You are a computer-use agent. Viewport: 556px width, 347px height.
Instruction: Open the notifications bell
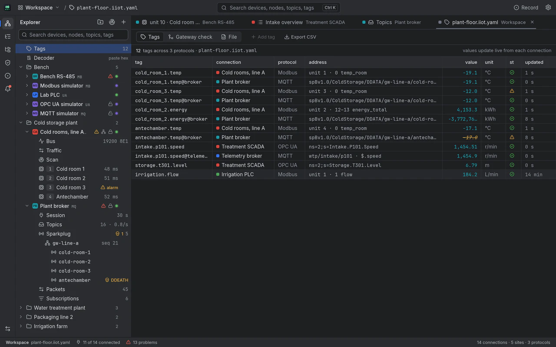(7, 88)
